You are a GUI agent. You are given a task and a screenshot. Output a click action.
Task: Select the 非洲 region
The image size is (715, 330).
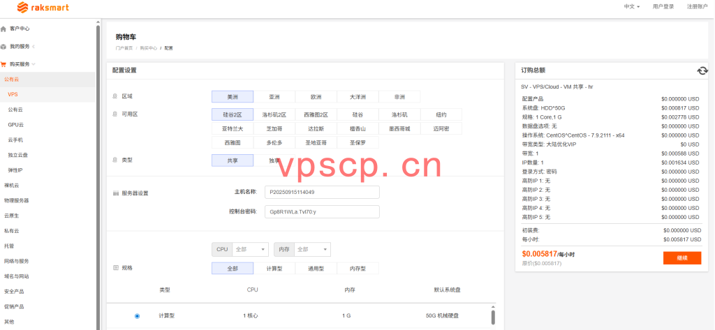pyautogui.click(x=399, y=97)
